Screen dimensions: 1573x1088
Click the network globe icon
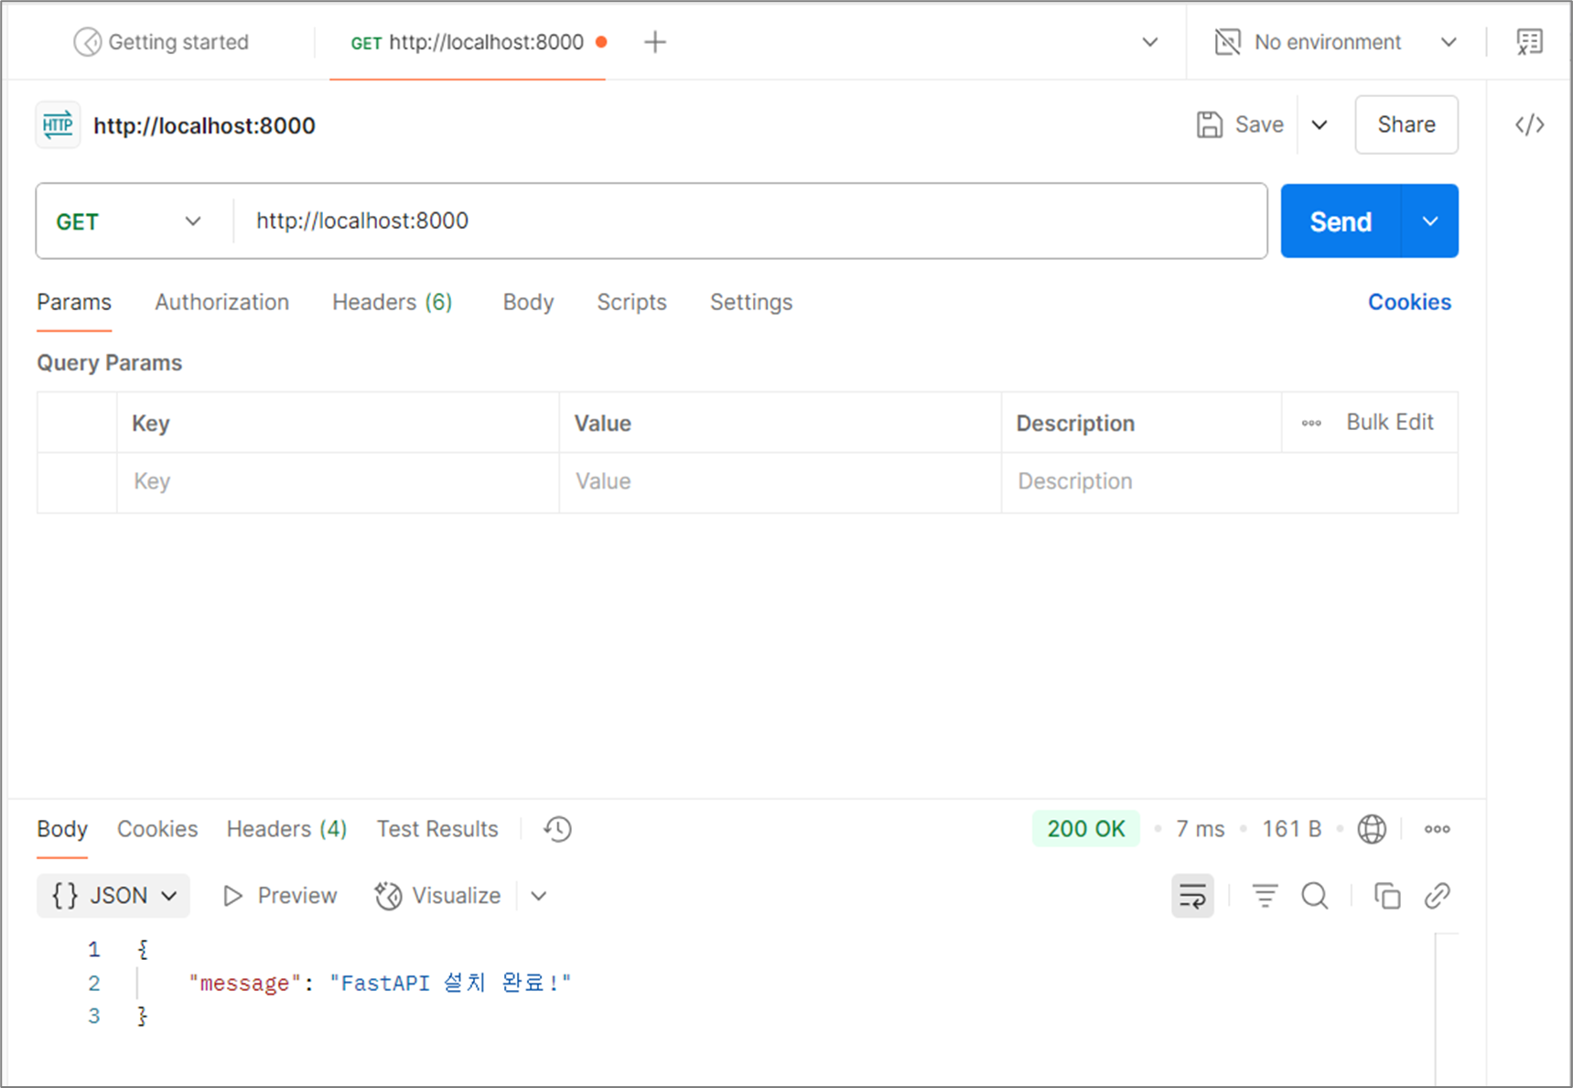tap(1372, 829)
